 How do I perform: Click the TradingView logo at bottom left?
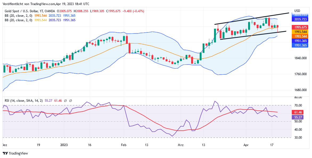(x=15, y=153)
